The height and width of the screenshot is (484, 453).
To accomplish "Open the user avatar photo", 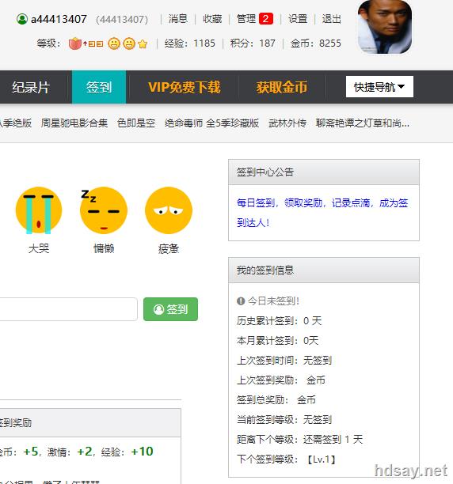I will click(x=385, y=27).
